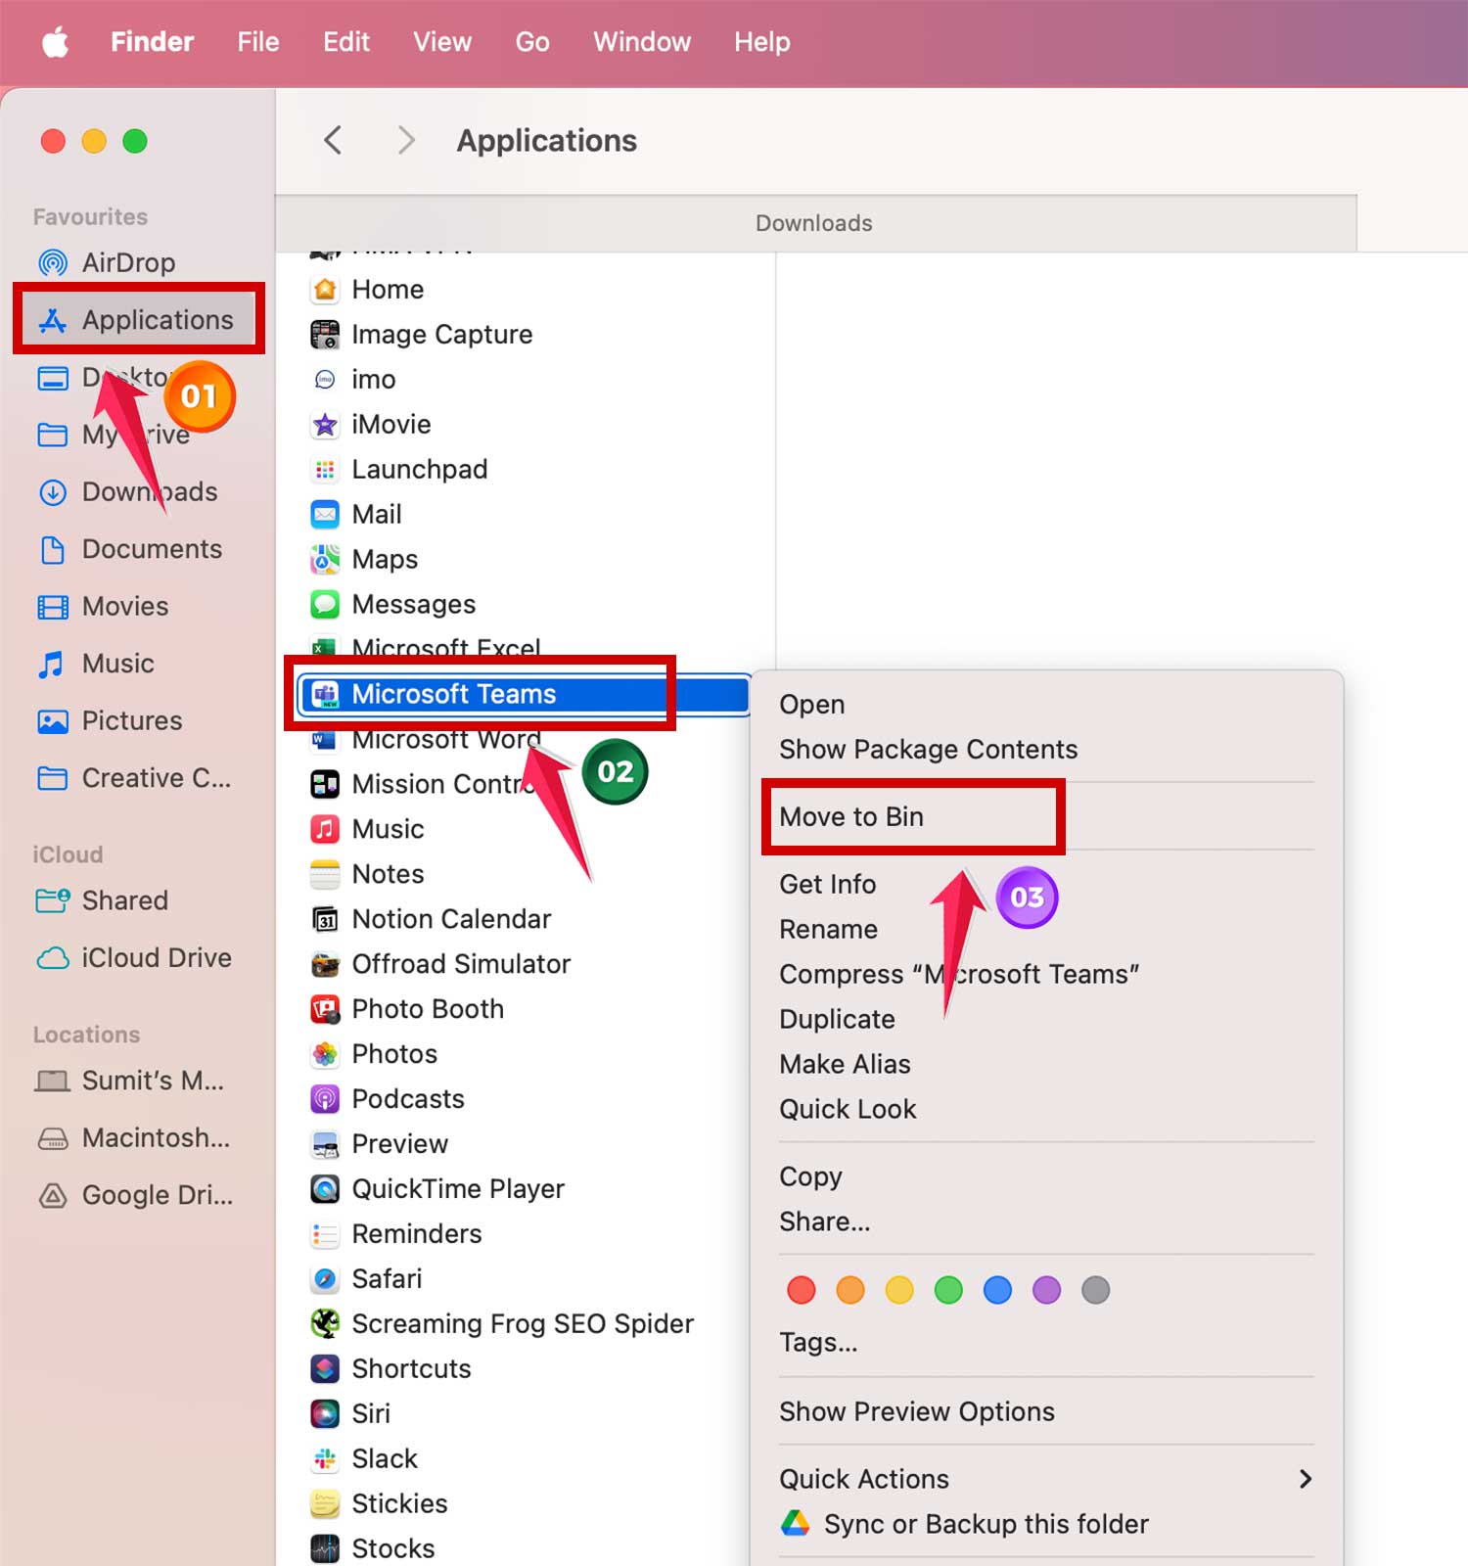Apply the blue tag color
Image resolution: width=1468 pixels, height=1566 pixels.
coord(997,1290)
